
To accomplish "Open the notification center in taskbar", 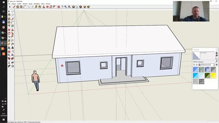I will pos(4,120).
